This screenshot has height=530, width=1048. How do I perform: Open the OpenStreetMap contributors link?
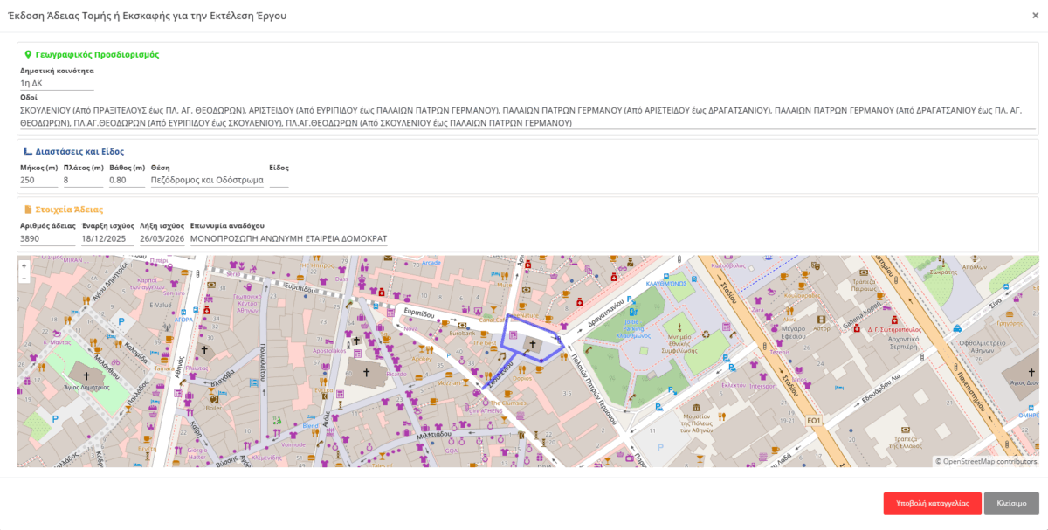point(987,461)
